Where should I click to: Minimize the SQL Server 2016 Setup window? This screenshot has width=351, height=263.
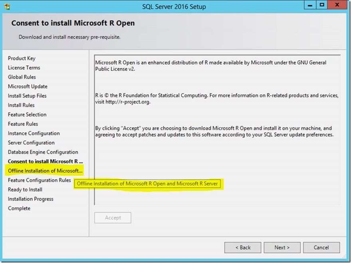pyautogui.click(x=310, y=5)
